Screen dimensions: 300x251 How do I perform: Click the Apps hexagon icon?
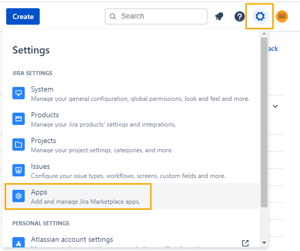coord(19,196)
